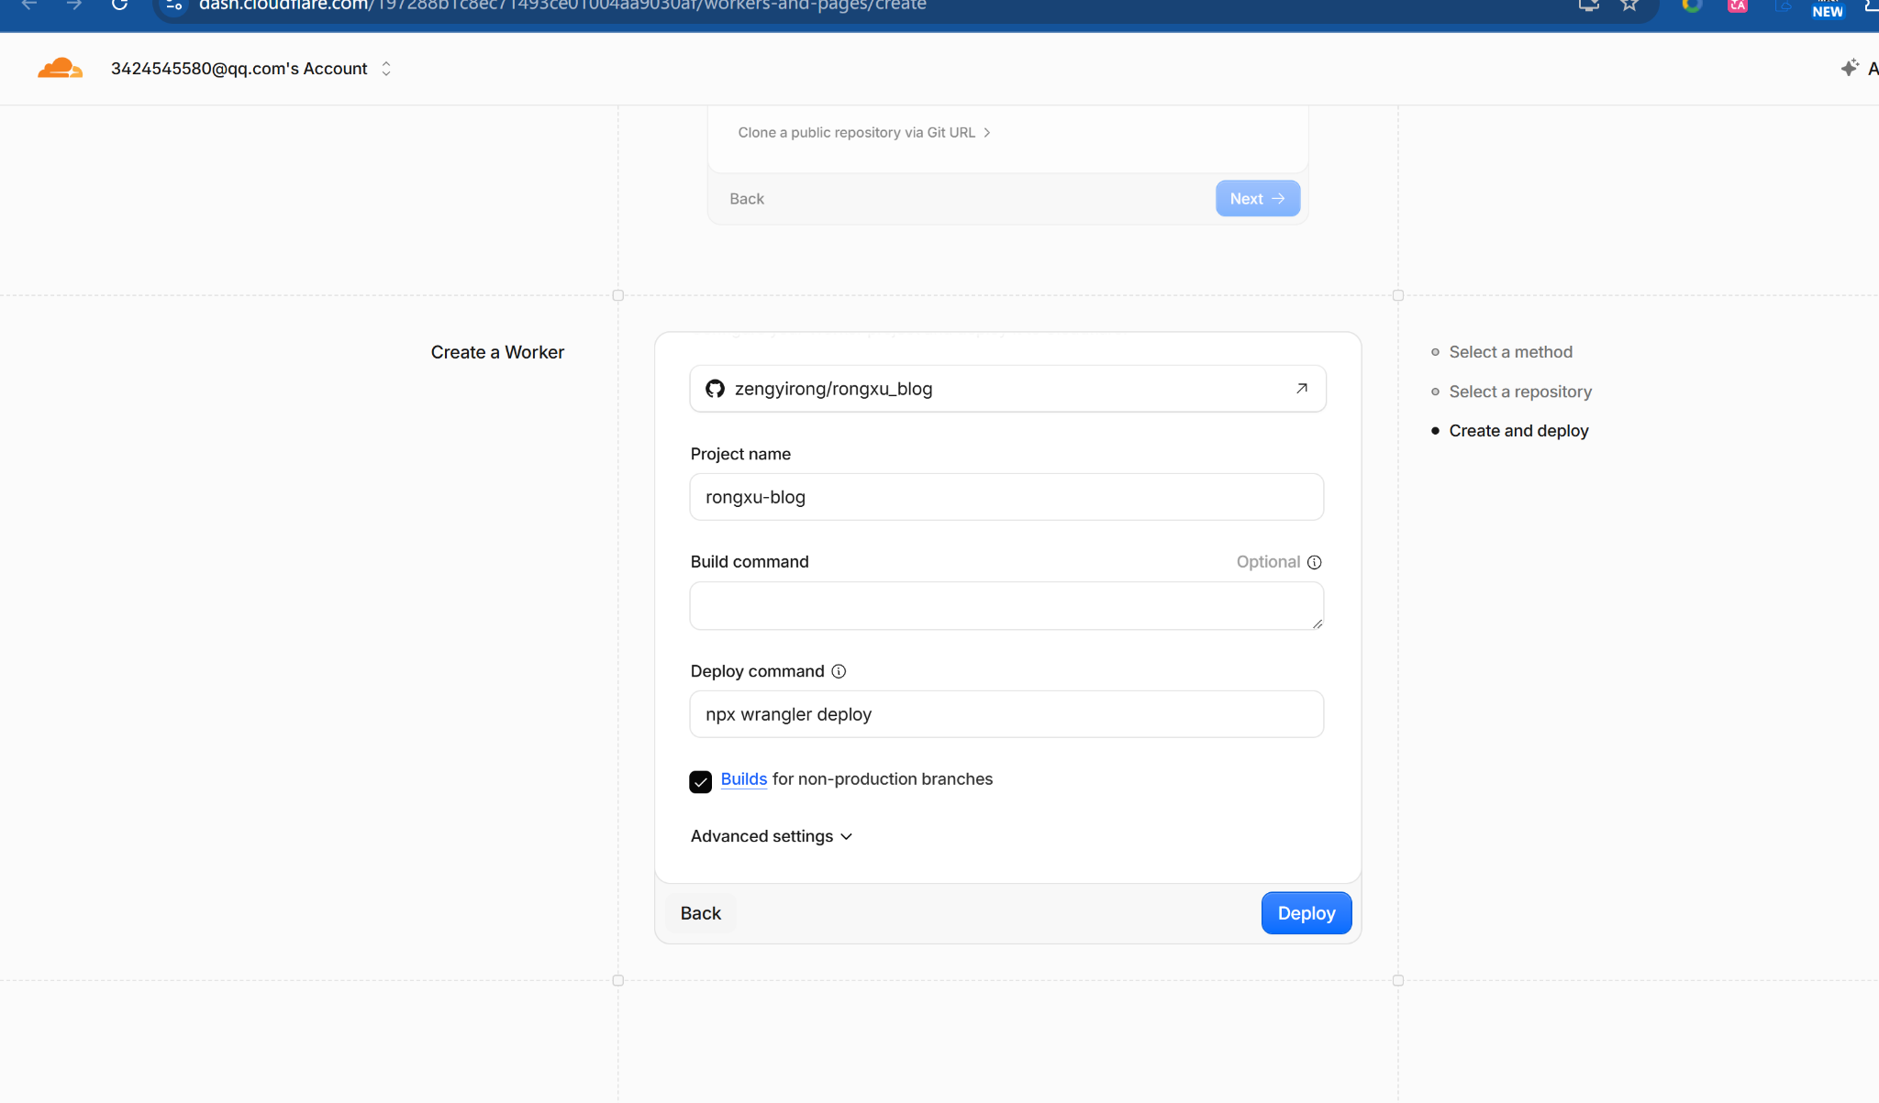Focus the Build command text area
Screen dimensions: 1879x1103
tap(1006, 606)
